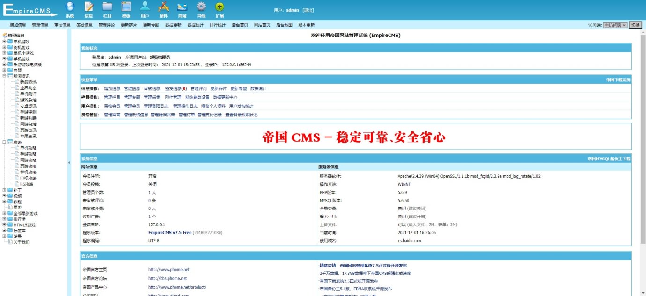Open the 模板 (Template) window icon

126,7
